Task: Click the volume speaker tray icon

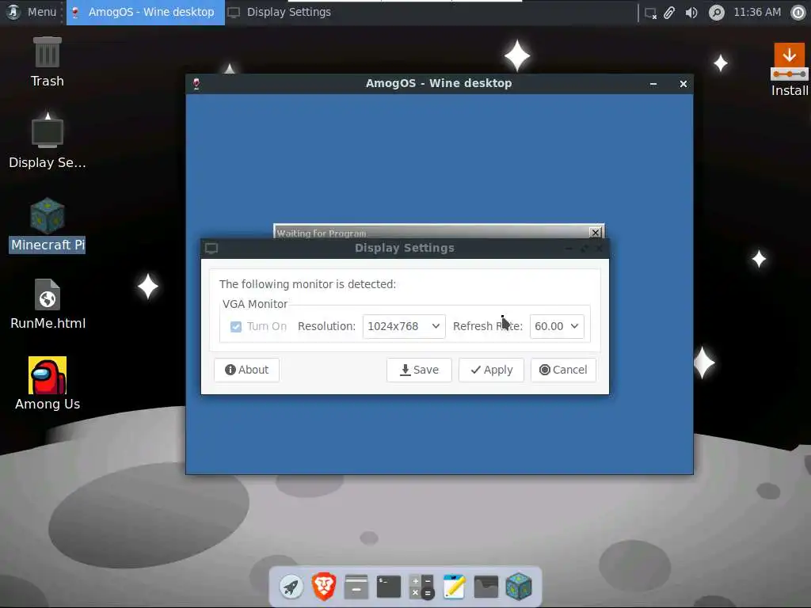Action: click(x=691, y=13)
